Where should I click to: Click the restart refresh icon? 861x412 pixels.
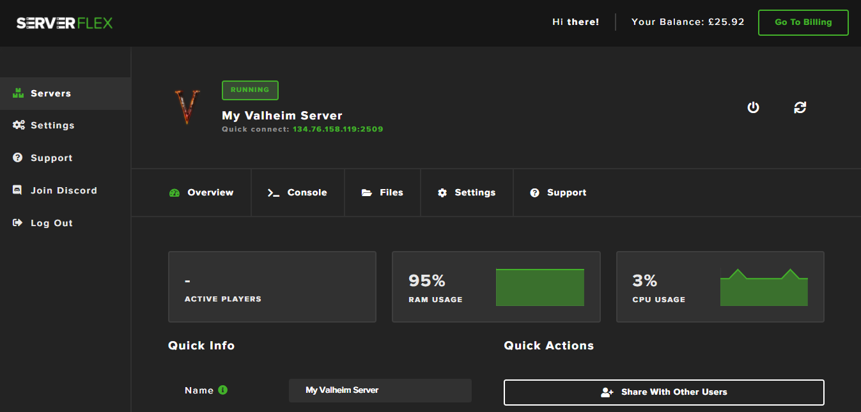click(800, 107)
